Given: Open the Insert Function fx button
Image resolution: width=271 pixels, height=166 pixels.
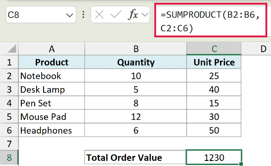Looking at the screenshot, I should pos(133,14).
